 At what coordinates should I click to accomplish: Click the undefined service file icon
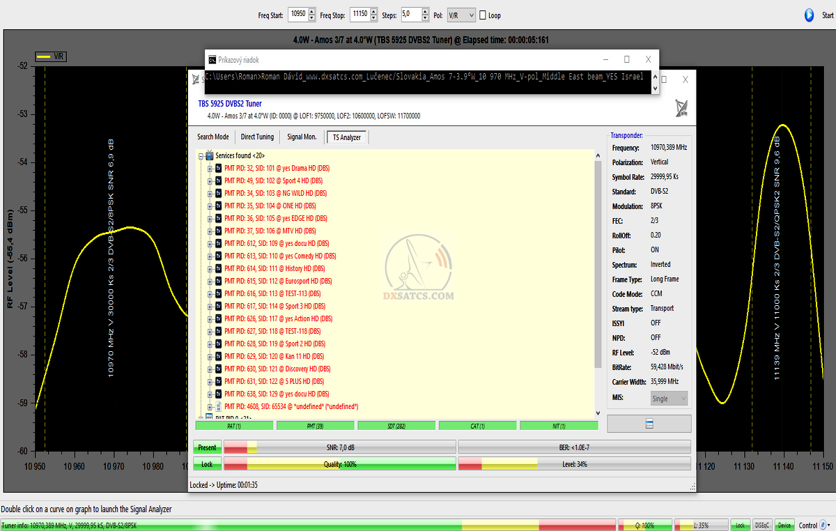(x=218, y=406)
